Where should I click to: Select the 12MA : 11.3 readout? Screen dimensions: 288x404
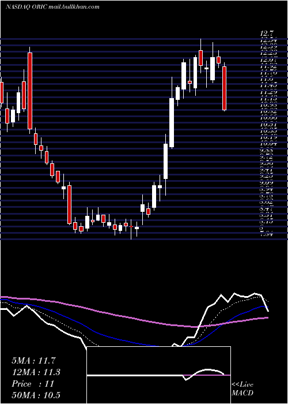(x=36, y=372)
